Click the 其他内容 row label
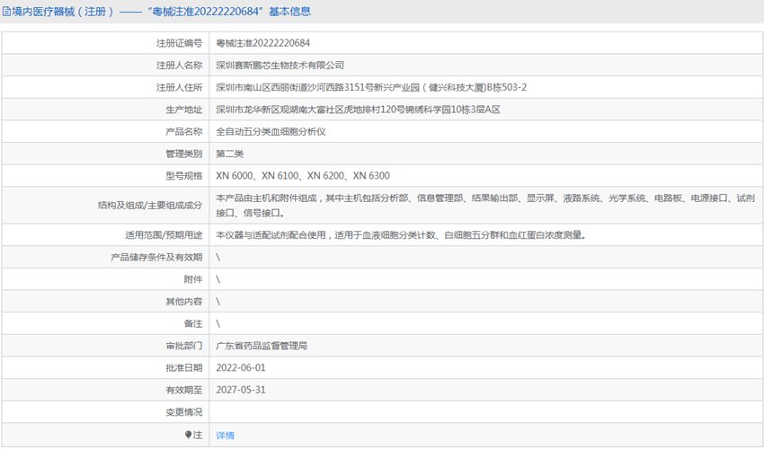Image resolution: width=764 pixels, height=449 pixels. (x=183, y=302)
